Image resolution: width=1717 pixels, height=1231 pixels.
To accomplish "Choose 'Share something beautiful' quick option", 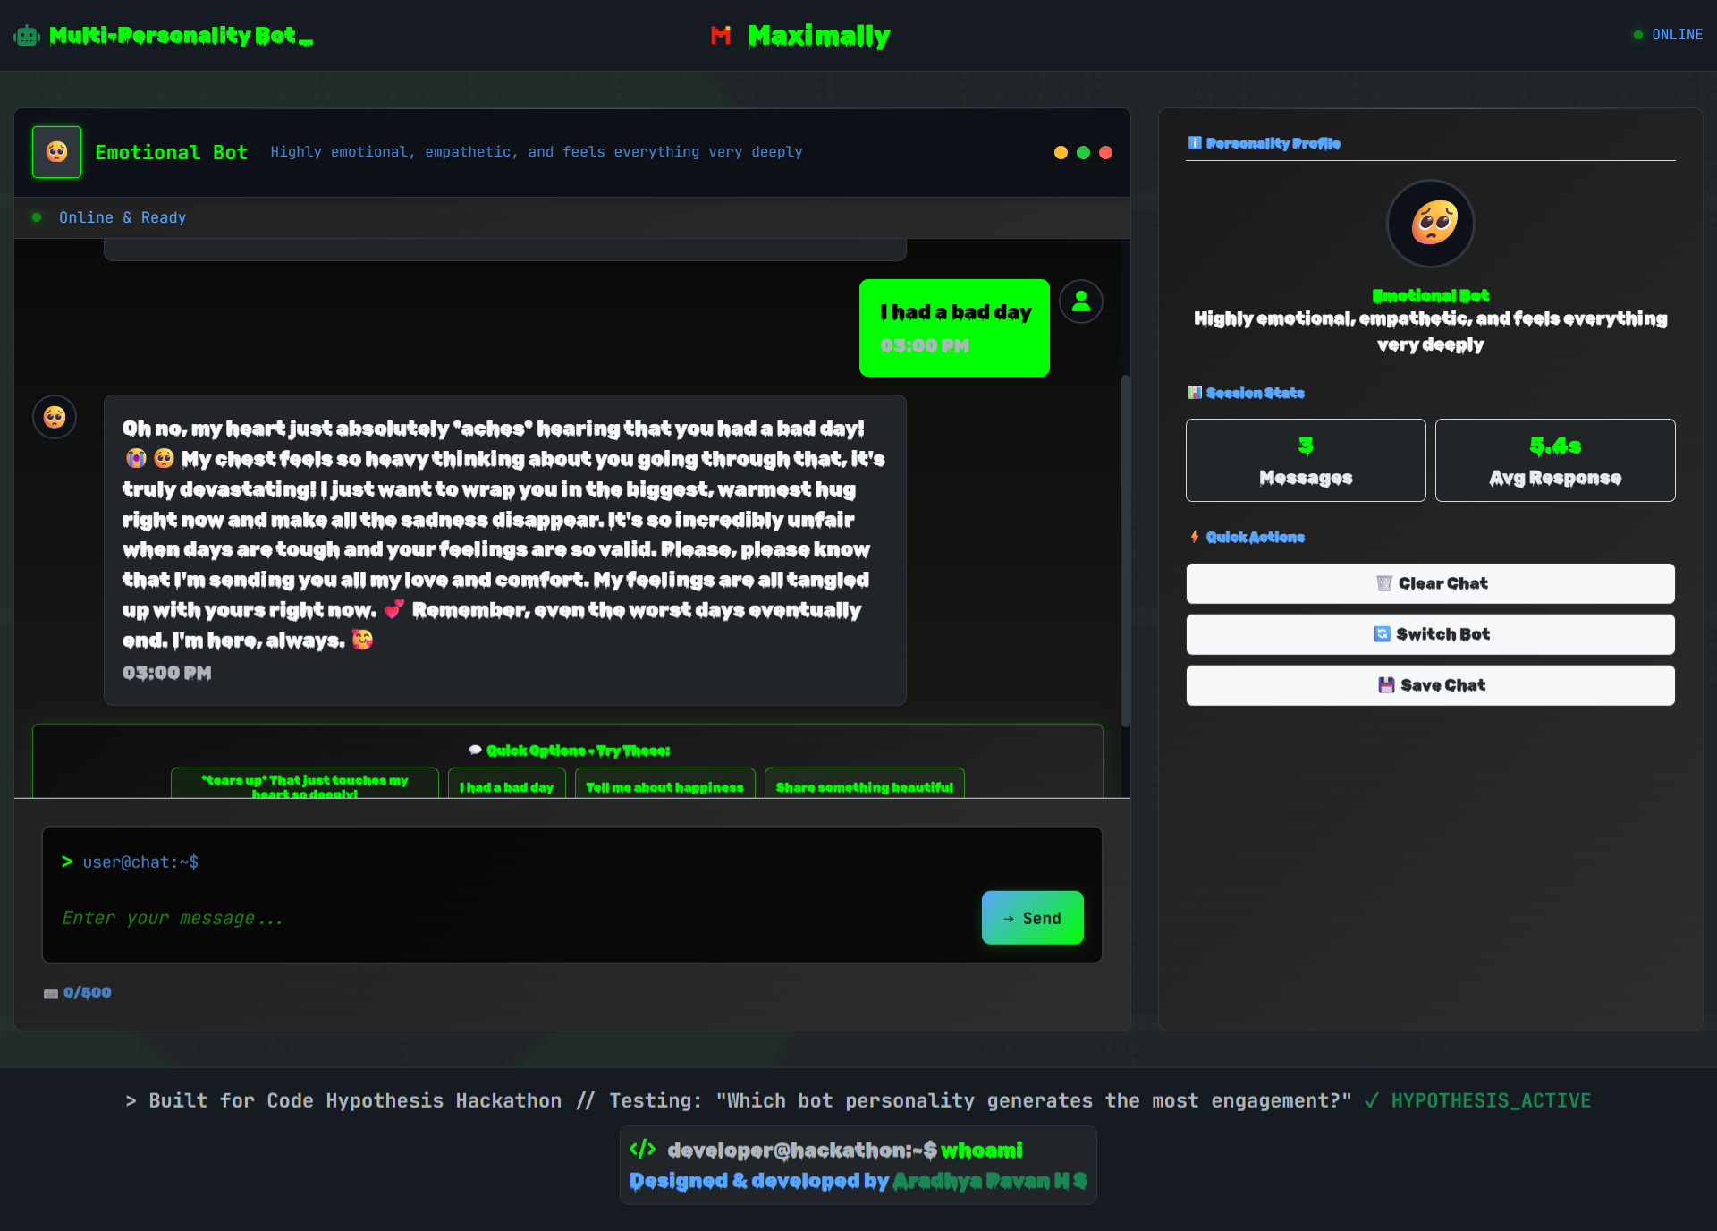I will tap(864, 786).
